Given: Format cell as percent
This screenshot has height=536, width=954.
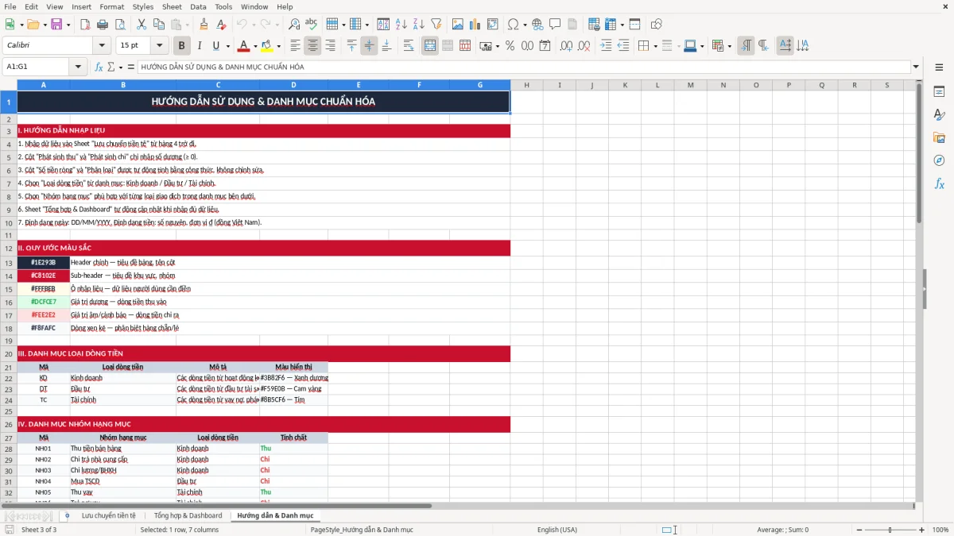Looking at the screenshot, I should (510, 46).
